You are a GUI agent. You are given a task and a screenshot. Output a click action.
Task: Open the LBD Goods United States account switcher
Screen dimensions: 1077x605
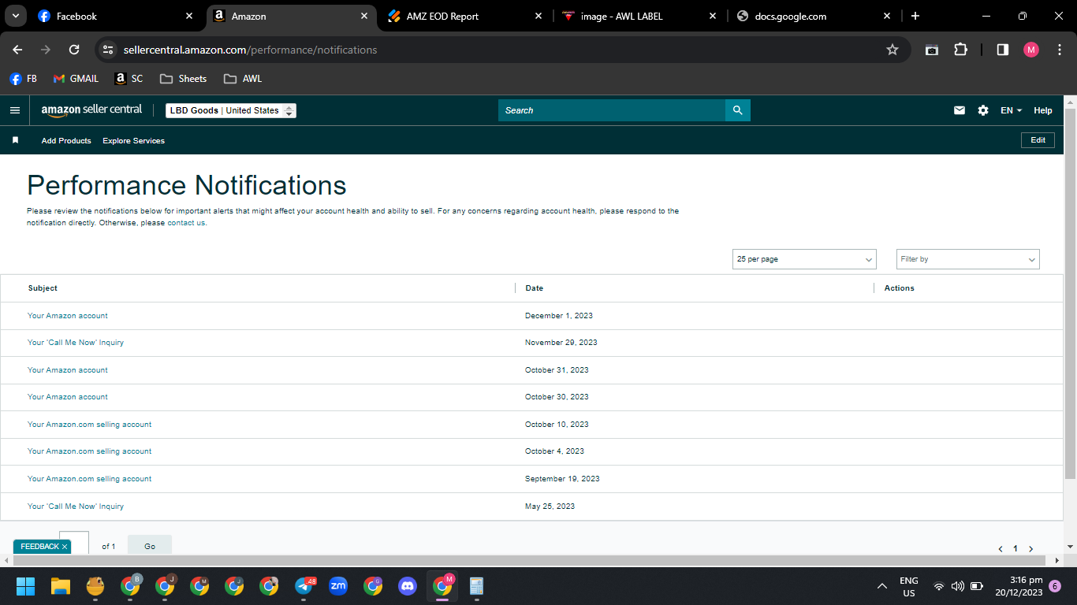[x=231, y=110]
